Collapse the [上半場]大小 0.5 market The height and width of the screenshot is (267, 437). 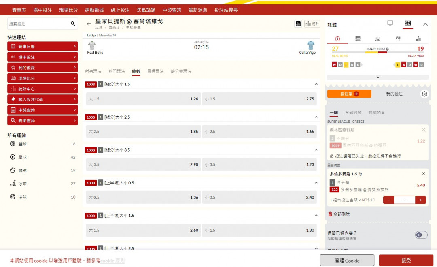click(316, 183)
